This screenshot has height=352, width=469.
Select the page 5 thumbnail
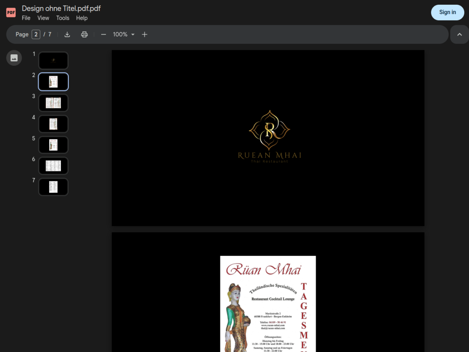point(53,145)
